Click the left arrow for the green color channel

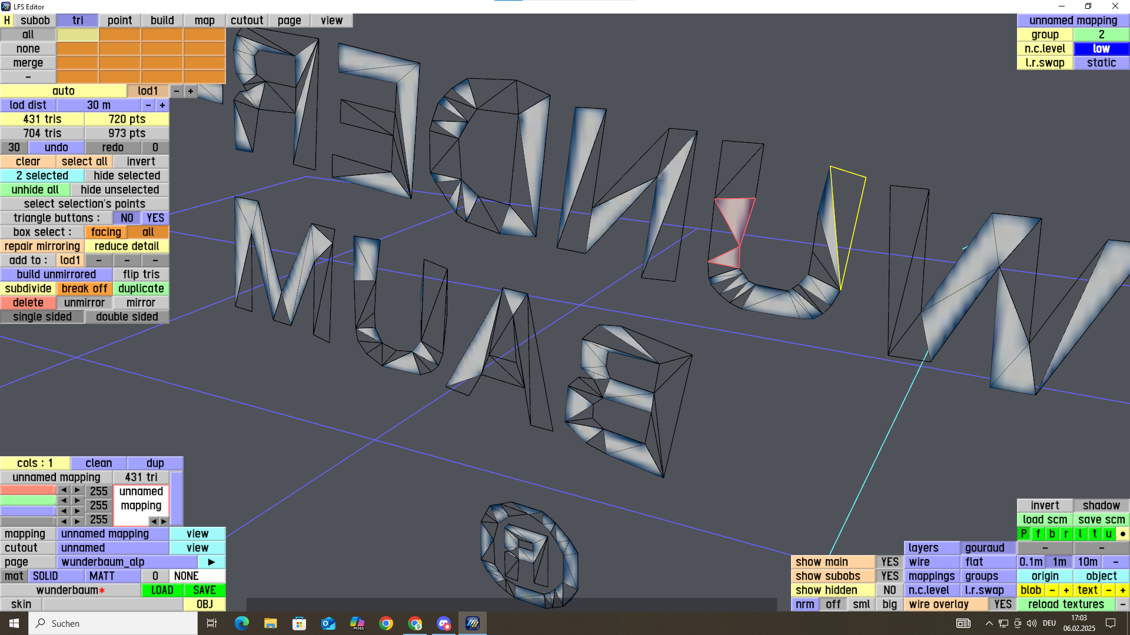(64, 501)
